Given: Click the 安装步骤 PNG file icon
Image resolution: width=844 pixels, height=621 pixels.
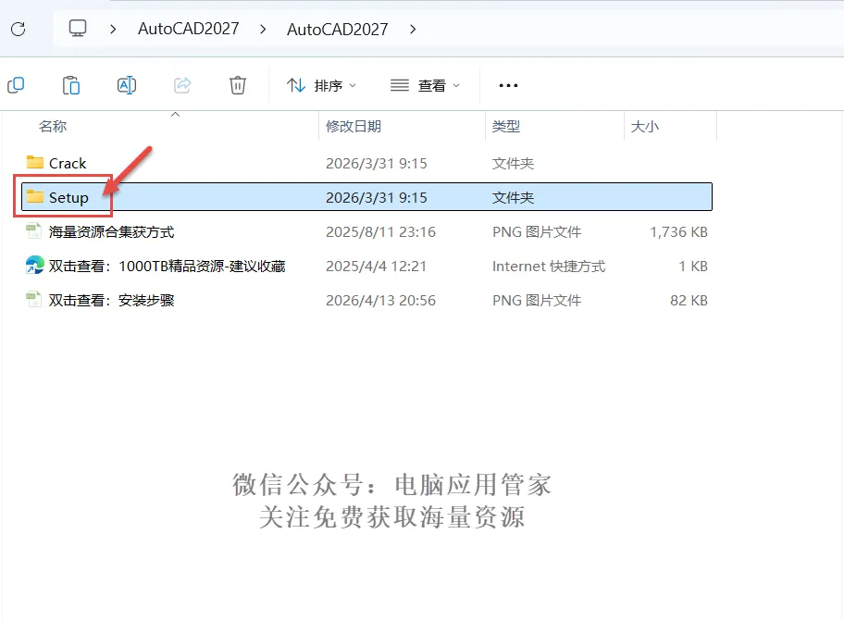Looking at the screenshot, I should pyautogui.click(x=34, y=299).
